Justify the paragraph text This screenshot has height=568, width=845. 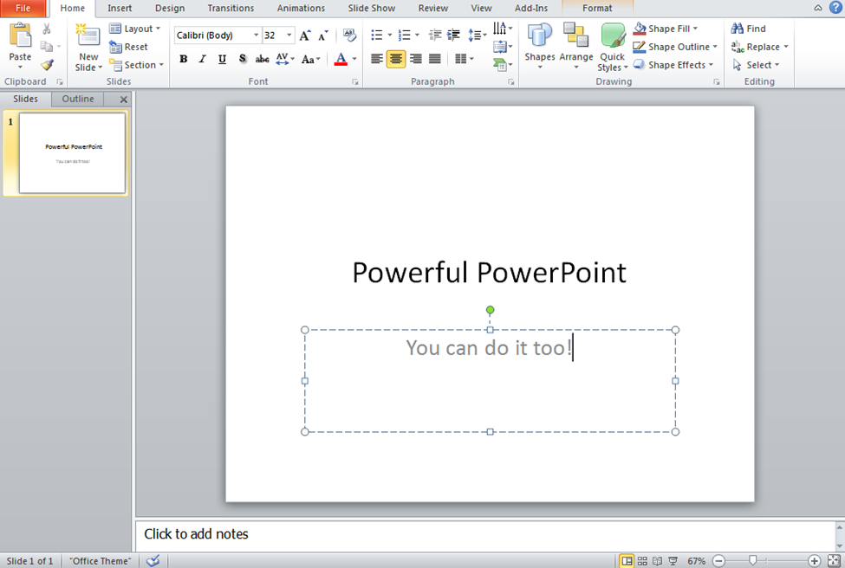(x=435, y=59)
